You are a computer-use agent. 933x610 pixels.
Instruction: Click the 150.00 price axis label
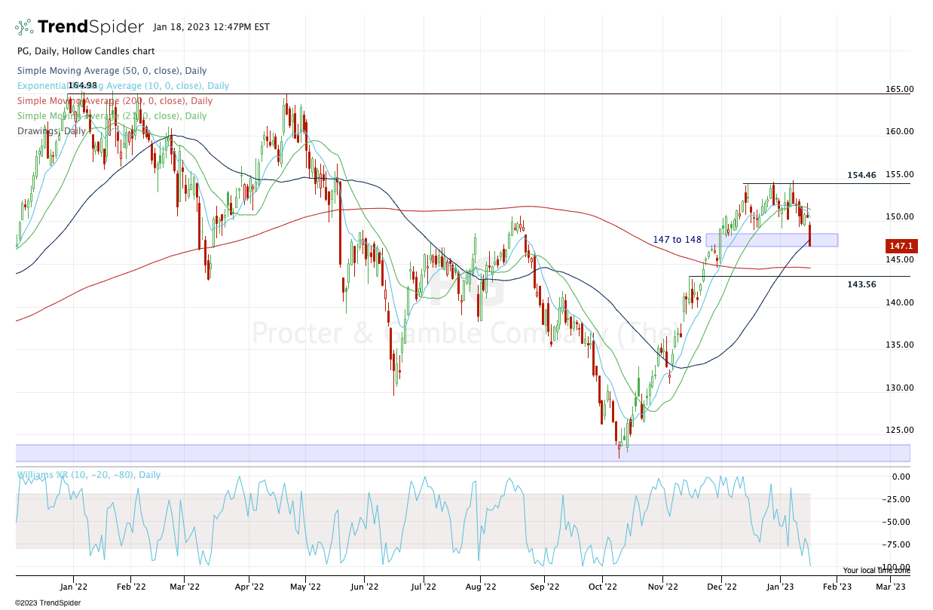point(899,217)
